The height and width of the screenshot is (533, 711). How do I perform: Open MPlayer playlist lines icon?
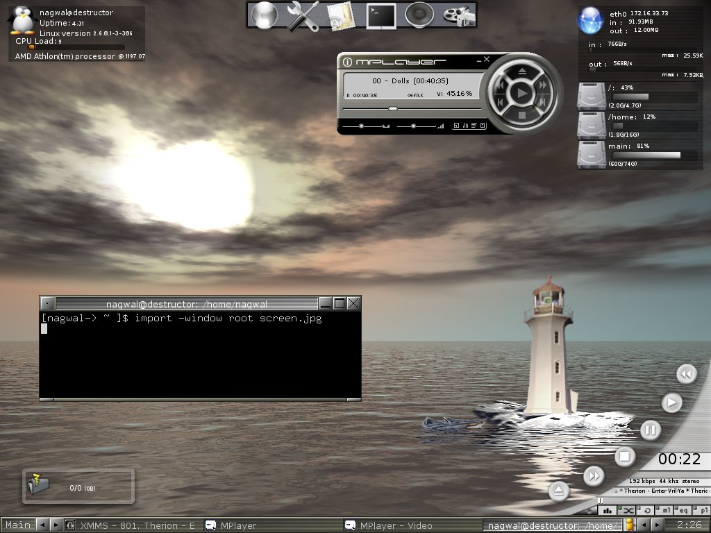coord(474,126)
